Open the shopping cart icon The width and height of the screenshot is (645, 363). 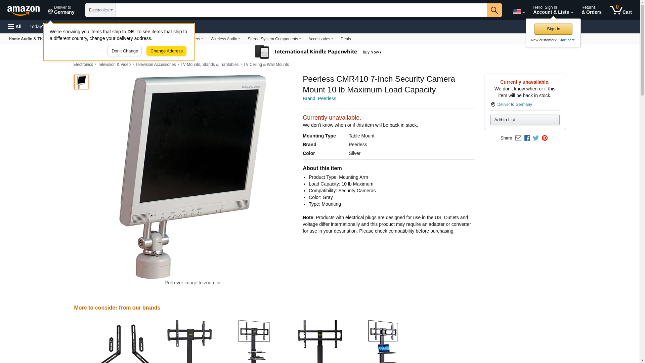pyautogui.click(x=621, y=10)
